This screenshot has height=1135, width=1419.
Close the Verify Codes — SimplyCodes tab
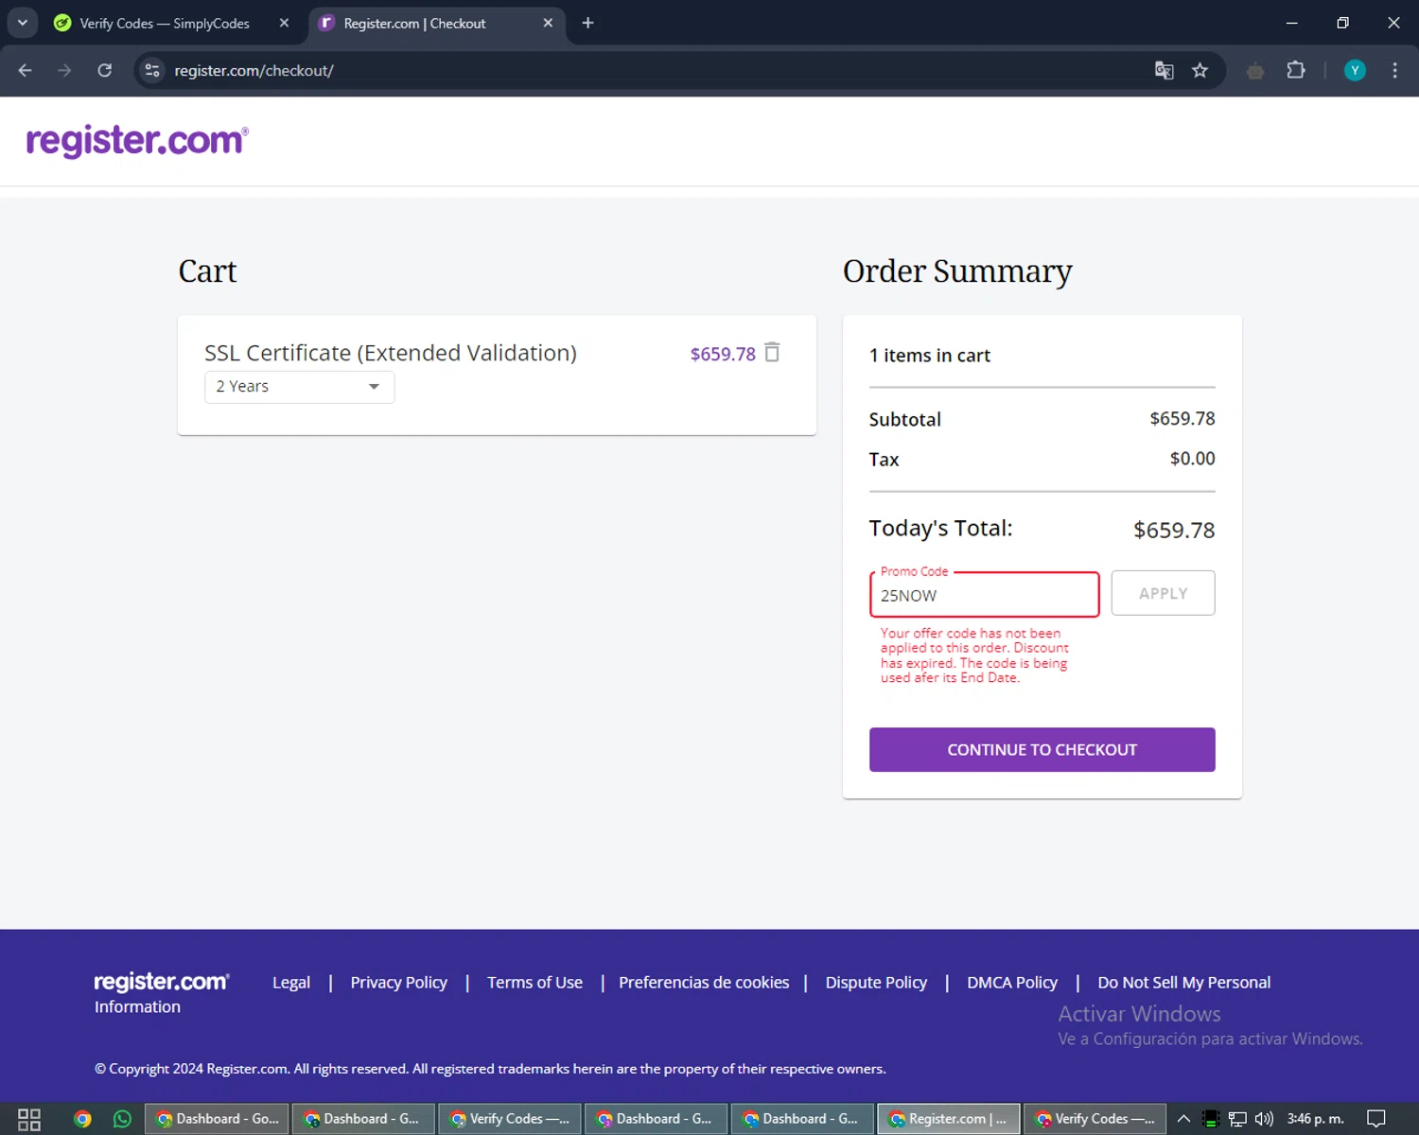[284, 23]
